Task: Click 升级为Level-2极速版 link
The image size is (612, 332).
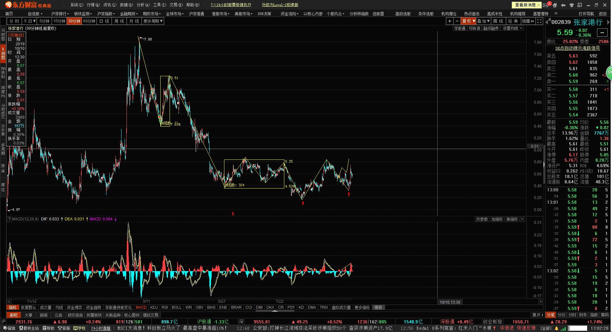Action: [x=280, y=5]
